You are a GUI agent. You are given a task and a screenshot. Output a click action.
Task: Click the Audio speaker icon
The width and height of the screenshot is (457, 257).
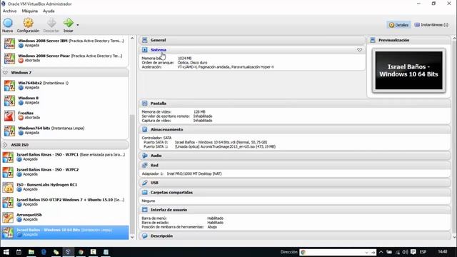144,156
